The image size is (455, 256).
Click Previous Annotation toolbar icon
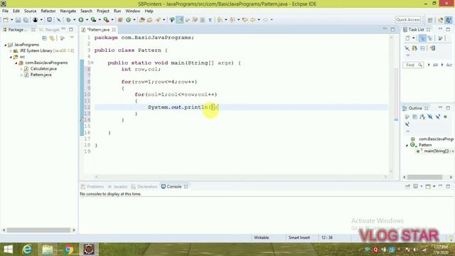(232, 20)
